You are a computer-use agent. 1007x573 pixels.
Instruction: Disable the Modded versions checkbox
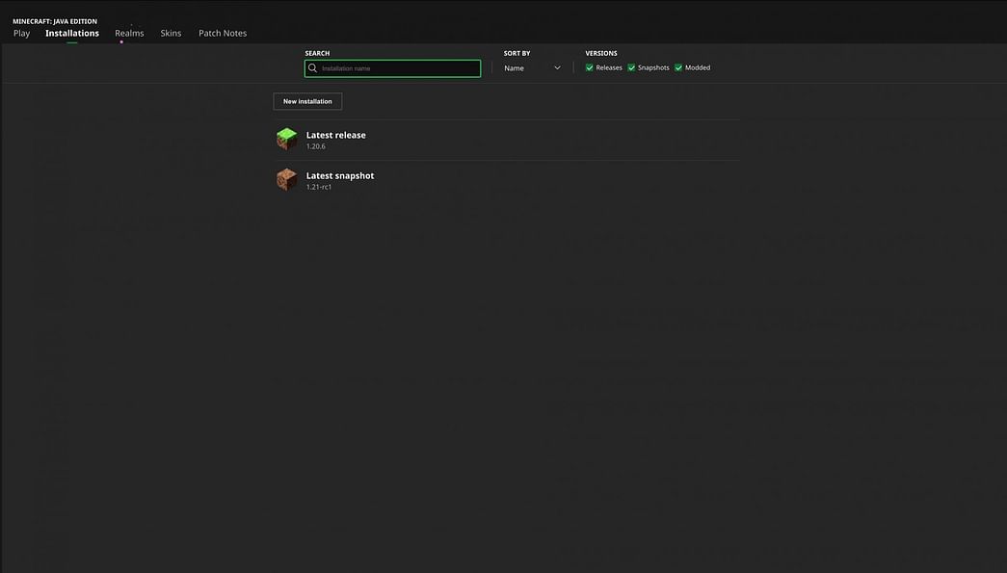pyautogui.click(x=678, y=67)
